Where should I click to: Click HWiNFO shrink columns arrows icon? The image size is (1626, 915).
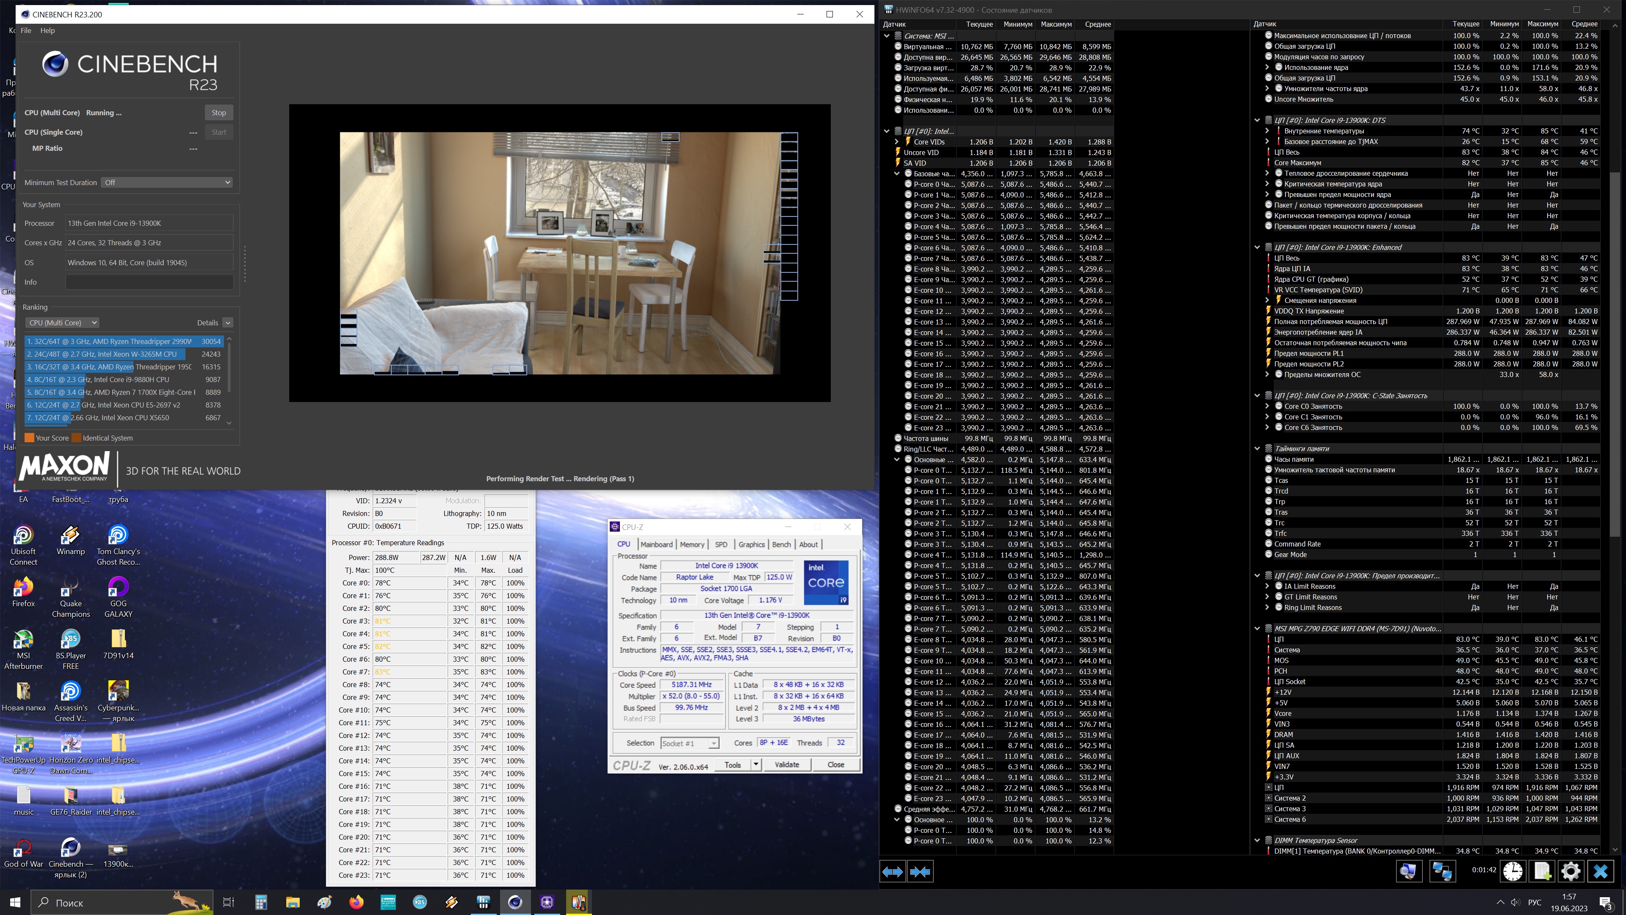point(920,871)
